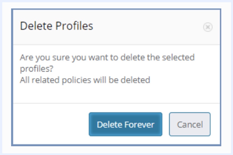This screenshot has height=155, width=233.
Task: Choose the gray Cancel button
Action: 190,124
